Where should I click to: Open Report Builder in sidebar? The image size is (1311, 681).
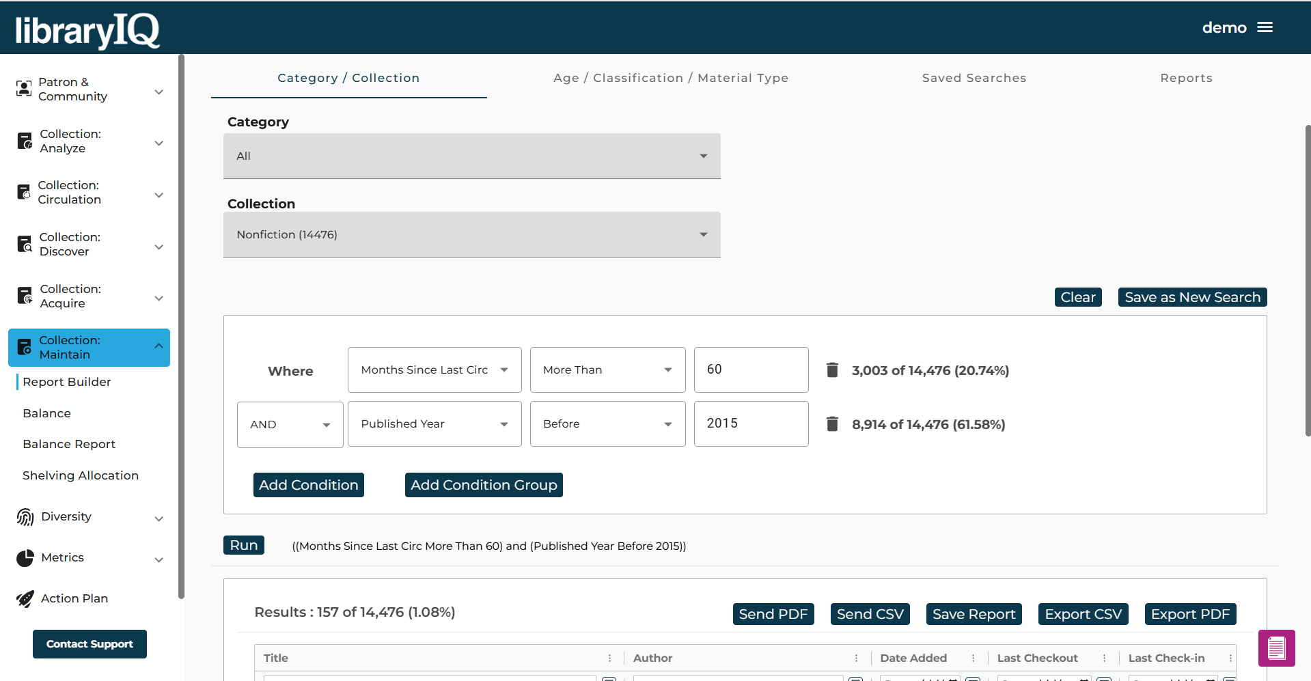tap(67, 382)
